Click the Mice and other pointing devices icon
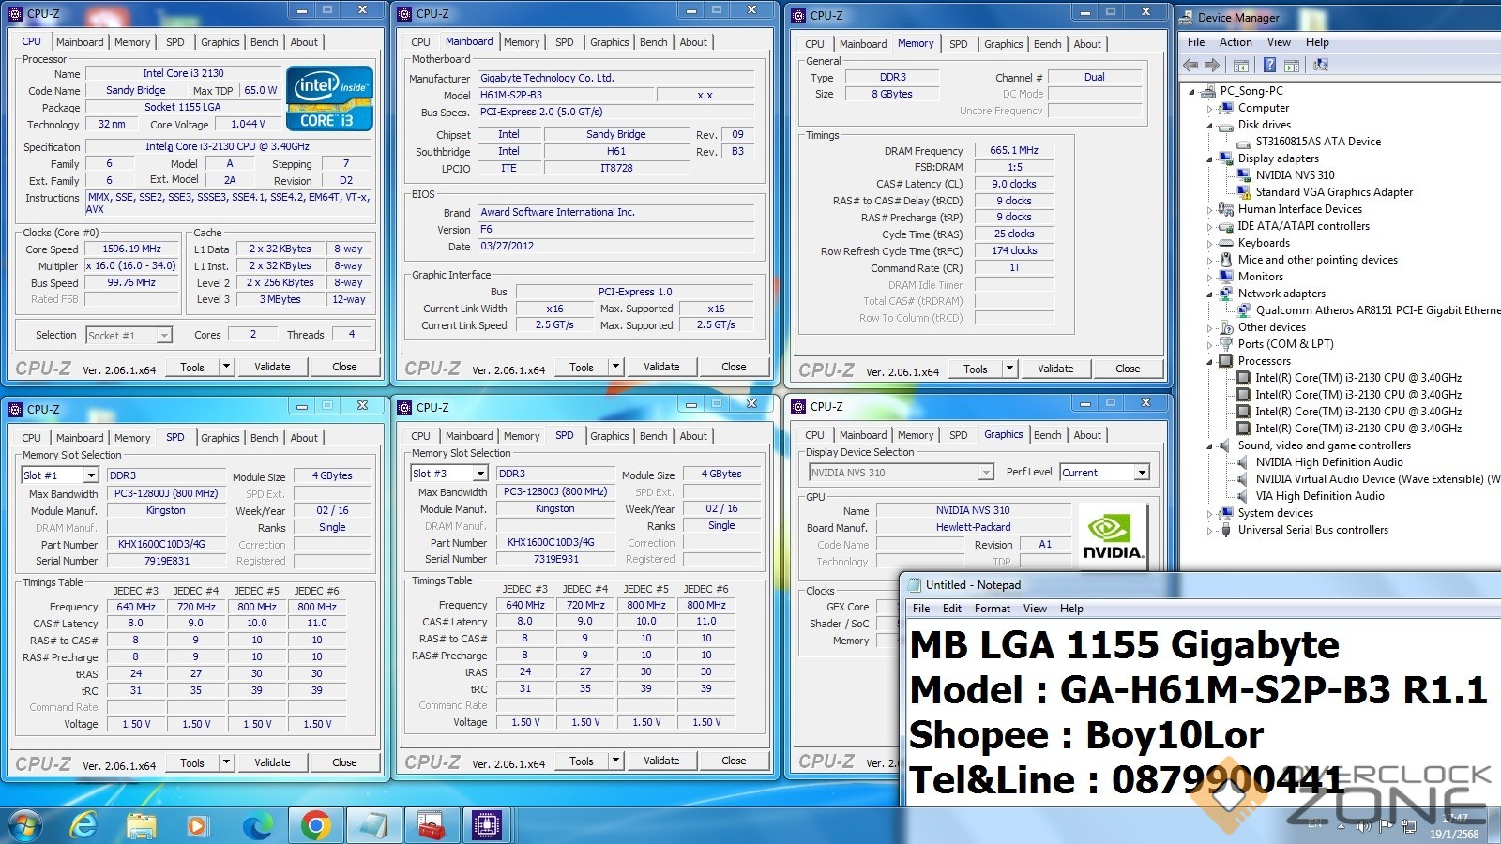The height and width of the screenshot is (844, 1501). pyautogui.click(x=1225, y=260)
